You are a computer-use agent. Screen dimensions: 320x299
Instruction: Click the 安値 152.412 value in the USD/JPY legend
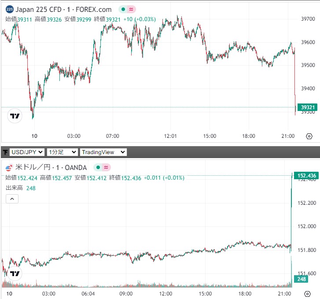tap(90, 178)
